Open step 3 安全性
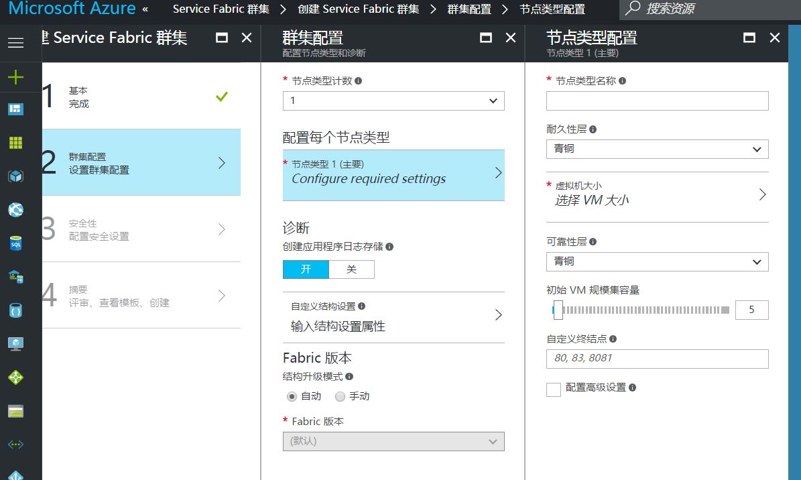801x480 pixels. pos(141,229)
